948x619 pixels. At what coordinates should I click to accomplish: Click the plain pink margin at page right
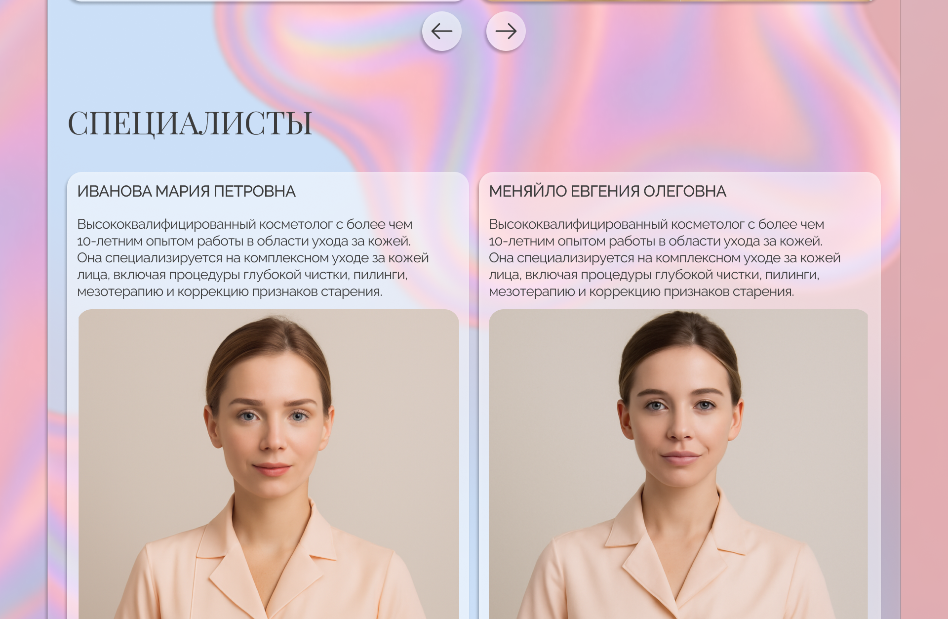point(924,296)
